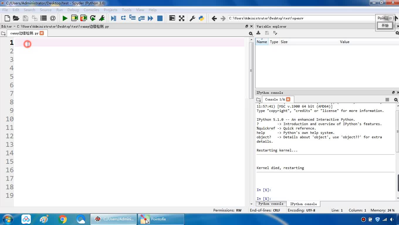Click the Open file folder icon
This screenshot has width=399, height=225.
click(x=16, y=18)
